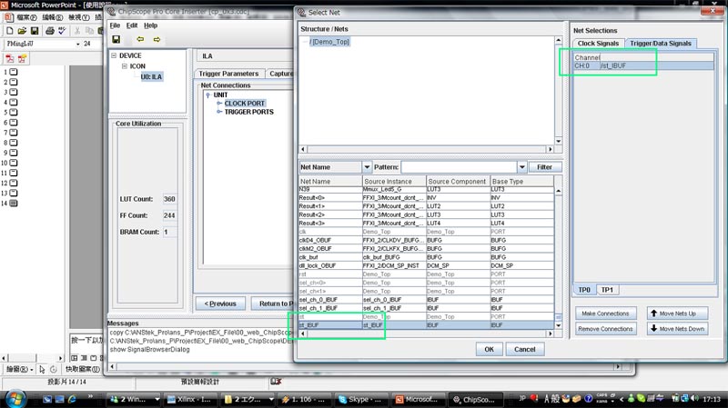The width and height of the screenshot is (728, 408).
Task: Open PowerPoint font name dropdown
Action: pyautogui.click(x=77, y=44)
